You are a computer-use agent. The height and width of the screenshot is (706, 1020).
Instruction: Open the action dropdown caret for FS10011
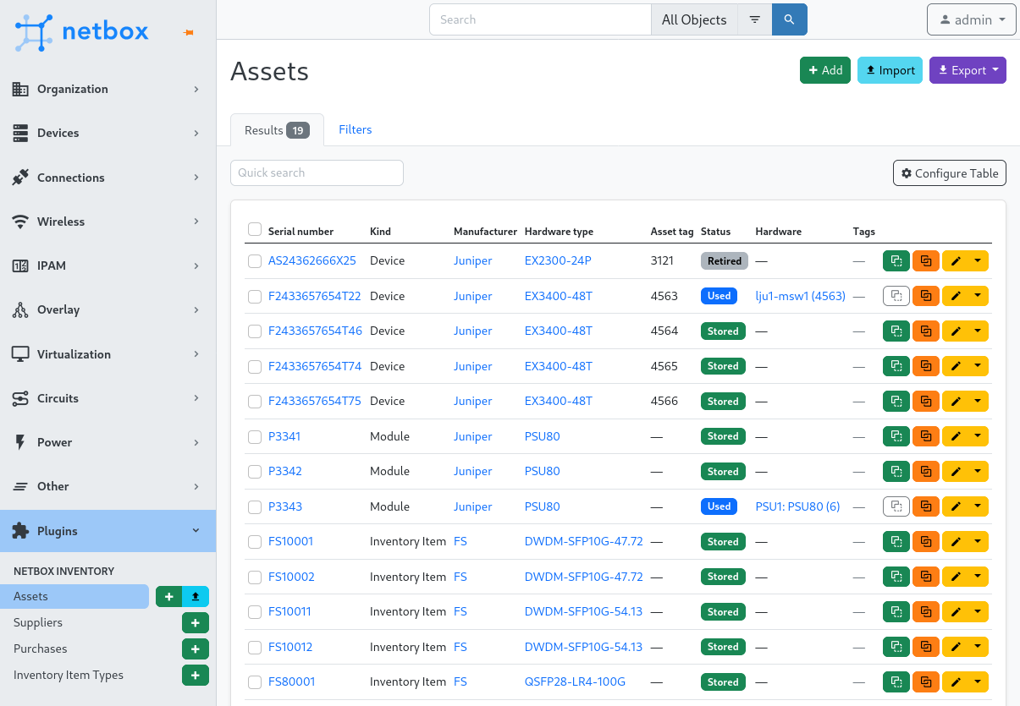[979, 612]
